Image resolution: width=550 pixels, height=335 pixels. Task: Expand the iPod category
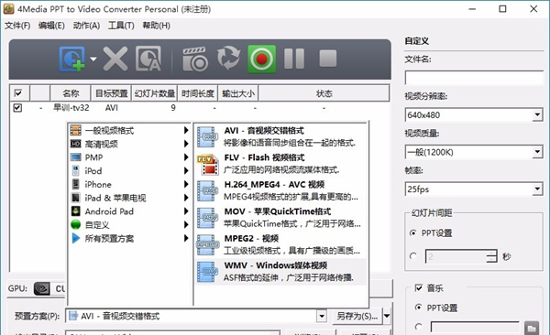coord(129,171)
